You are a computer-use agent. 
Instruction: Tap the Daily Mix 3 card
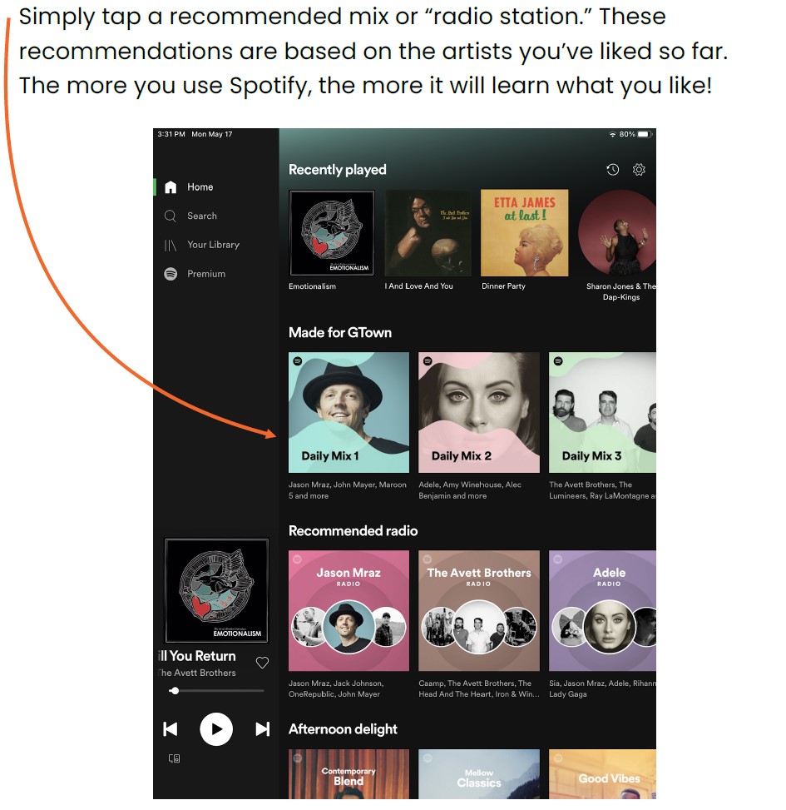coord(602,412)
